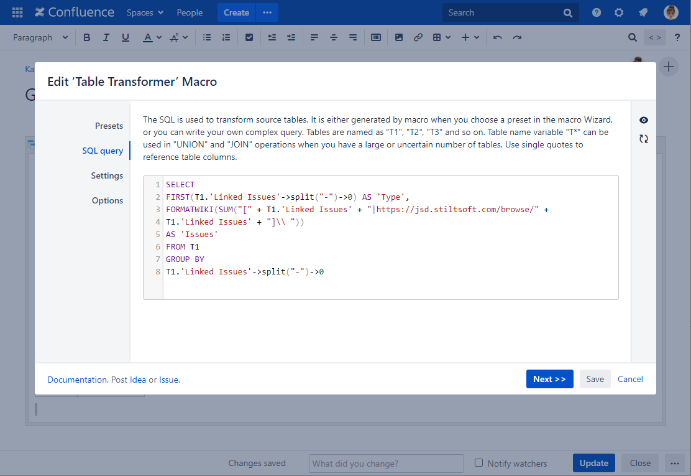Open the Settings tab in macro dialog
This screenshot has height=476, width=691.
(x=107, y=175)
